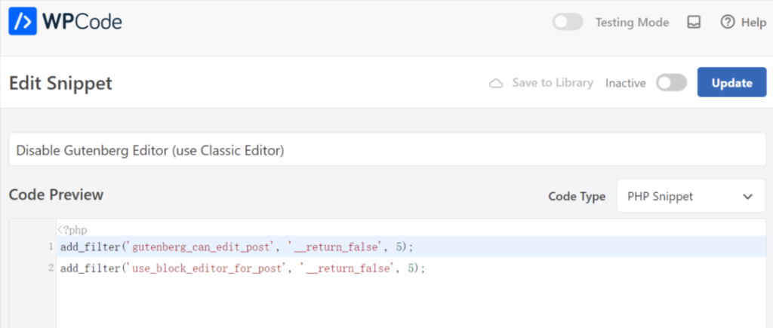Click the cloud Save to Library icon
Screen dimensions: 773x328
coord(496,83)
